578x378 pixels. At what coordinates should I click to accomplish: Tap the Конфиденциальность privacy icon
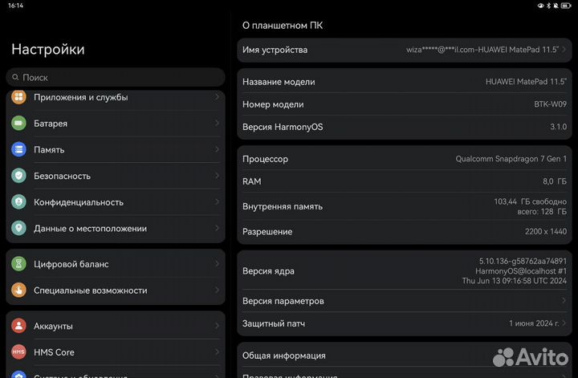tap(18, 202)
